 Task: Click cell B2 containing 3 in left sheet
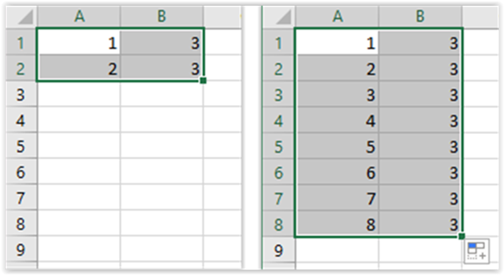click(162, 69)
